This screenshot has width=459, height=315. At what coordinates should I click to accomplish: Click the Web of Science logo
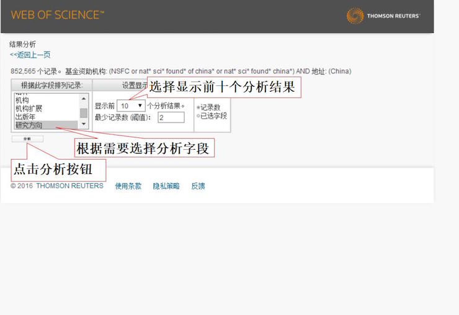[57, 15]
